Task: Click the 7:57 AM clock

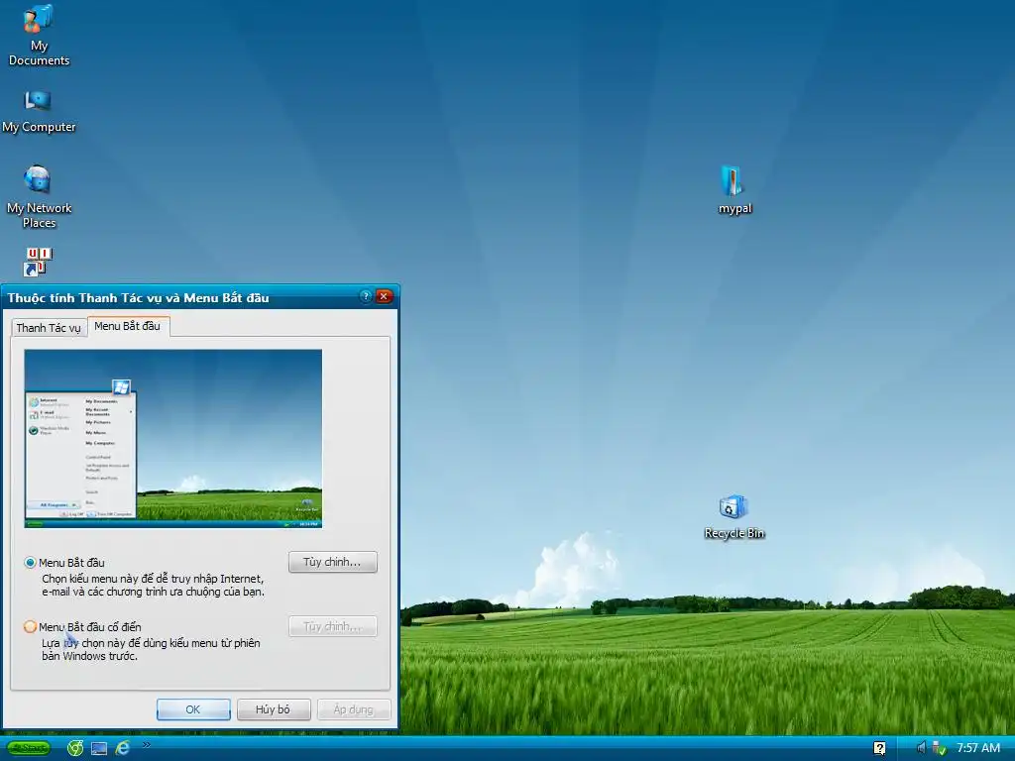Action: click(978, 748)
